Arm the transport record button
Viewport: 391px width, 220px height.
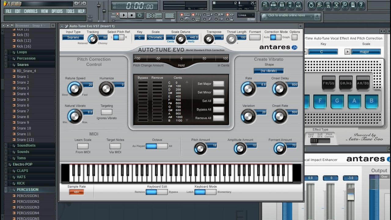click(140, 15)
